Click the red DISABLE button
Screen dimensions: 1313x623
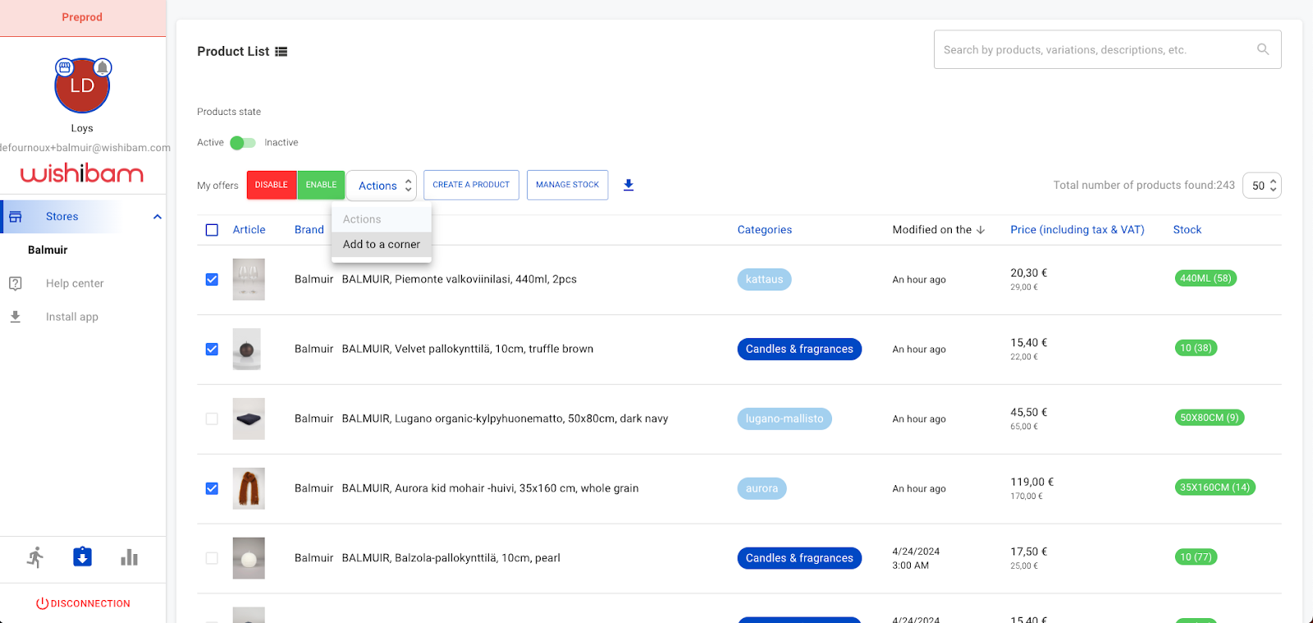pyautogui.click(x=272, y=185)
